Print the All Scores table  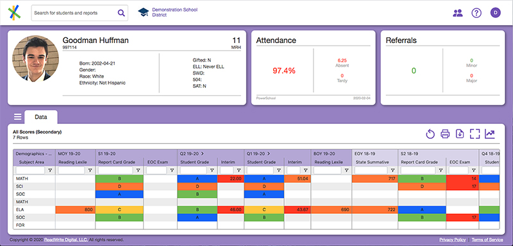445,134
